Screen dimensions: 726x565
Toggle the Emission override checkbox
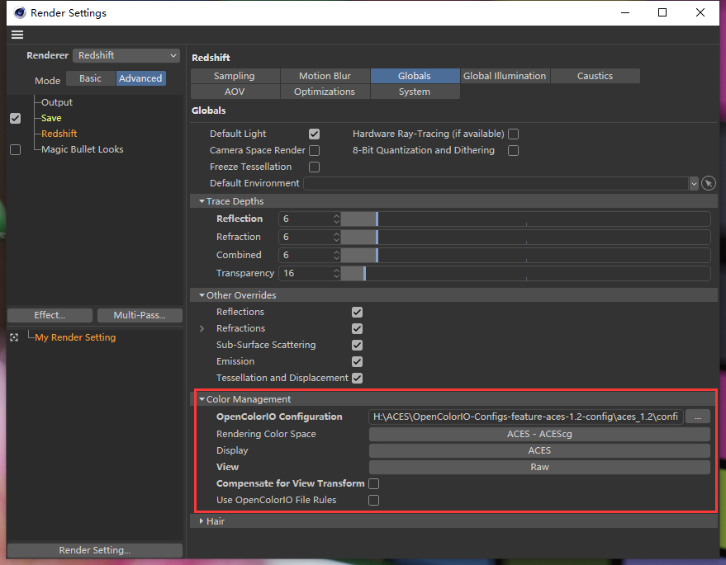[x=357, y=361]
